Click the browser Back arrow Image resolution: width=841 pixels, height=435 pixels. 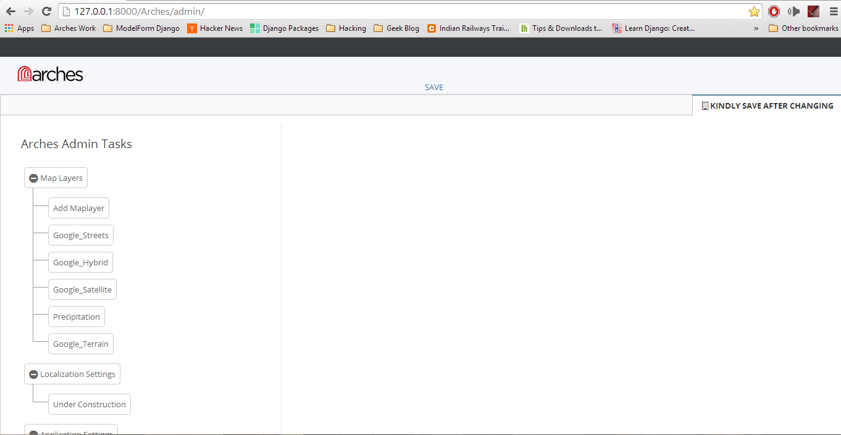pyautogui.click(x=11, y=11)
